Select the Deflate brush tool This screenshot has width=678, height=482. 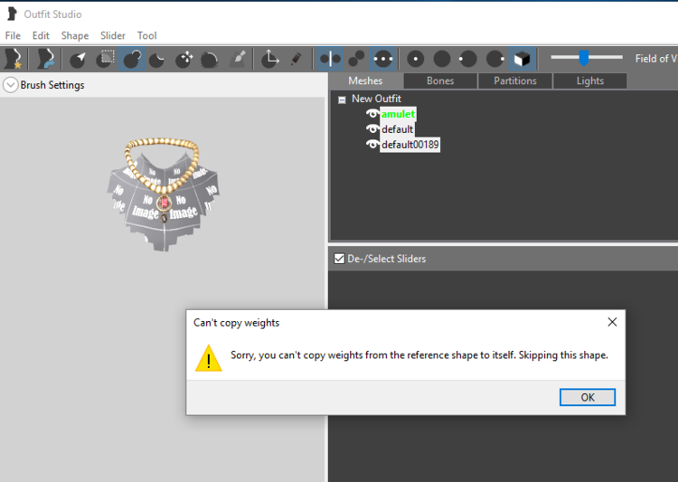(x=157, y=60)
